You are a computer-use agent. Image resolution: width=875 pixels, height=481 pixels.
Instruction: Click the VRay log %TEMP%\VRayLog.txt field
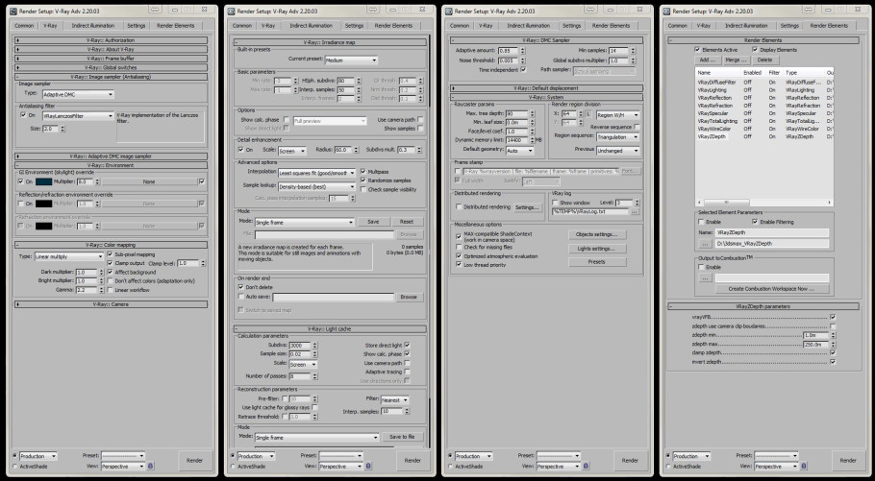[x=589, y=212]
